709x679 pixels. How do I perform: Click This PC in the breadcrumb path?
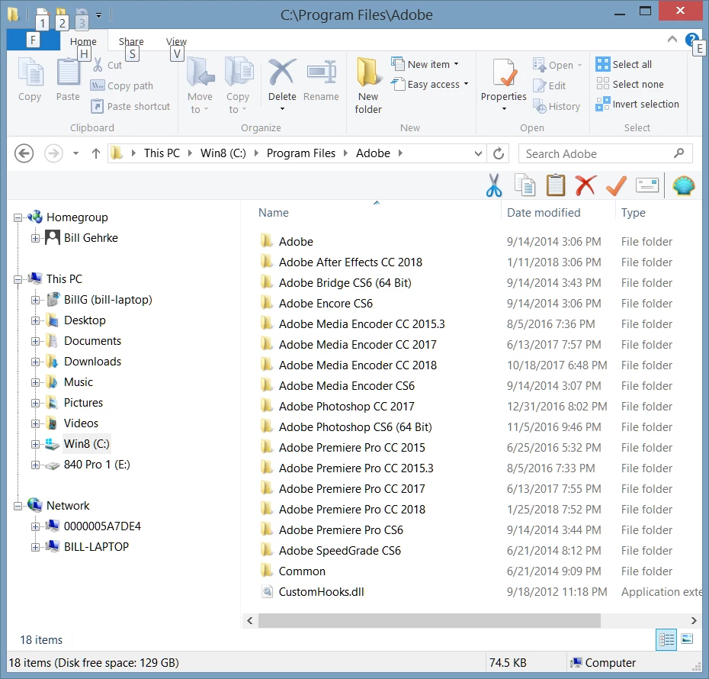pos(162,153)
